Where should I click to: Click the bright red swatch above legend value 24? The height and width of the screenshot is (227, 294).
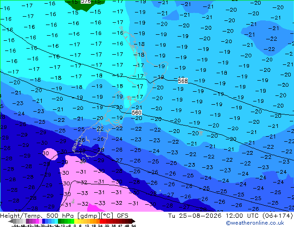pyautogui.click(x=101, y=221)
